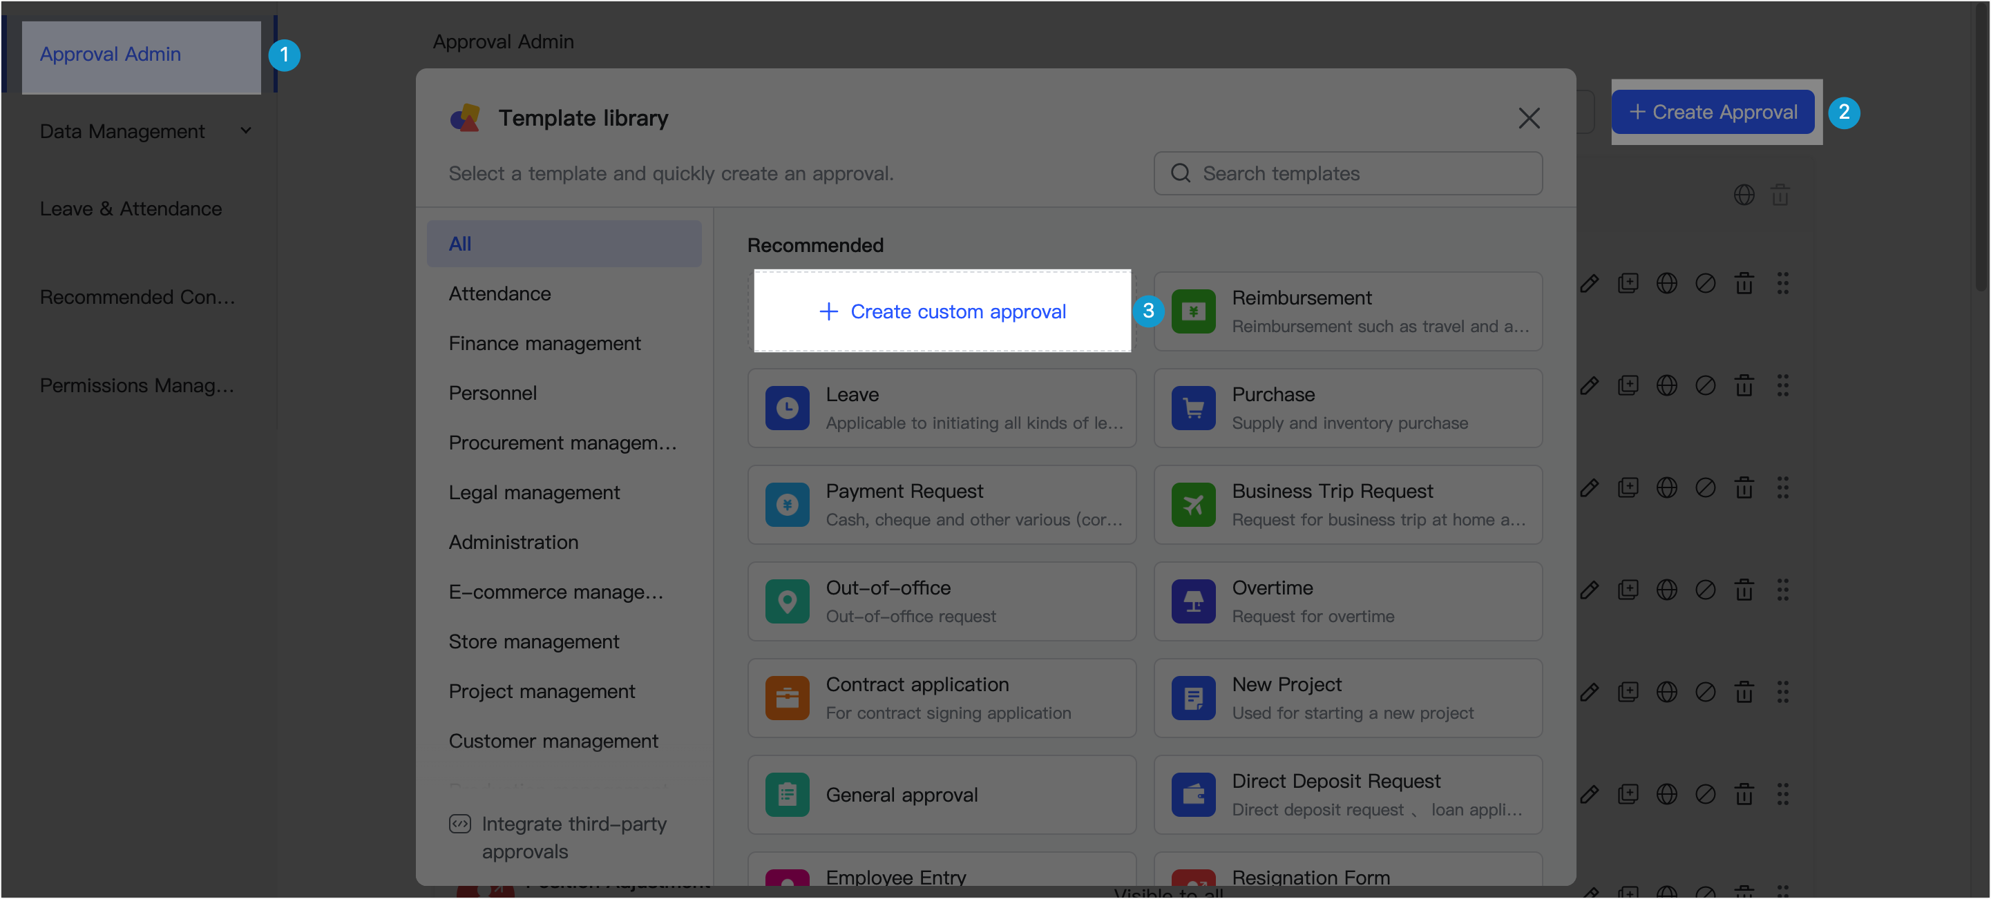Click the Search templates field
This screenshot has width=1991, height=899.
[x=1347, y=173]
